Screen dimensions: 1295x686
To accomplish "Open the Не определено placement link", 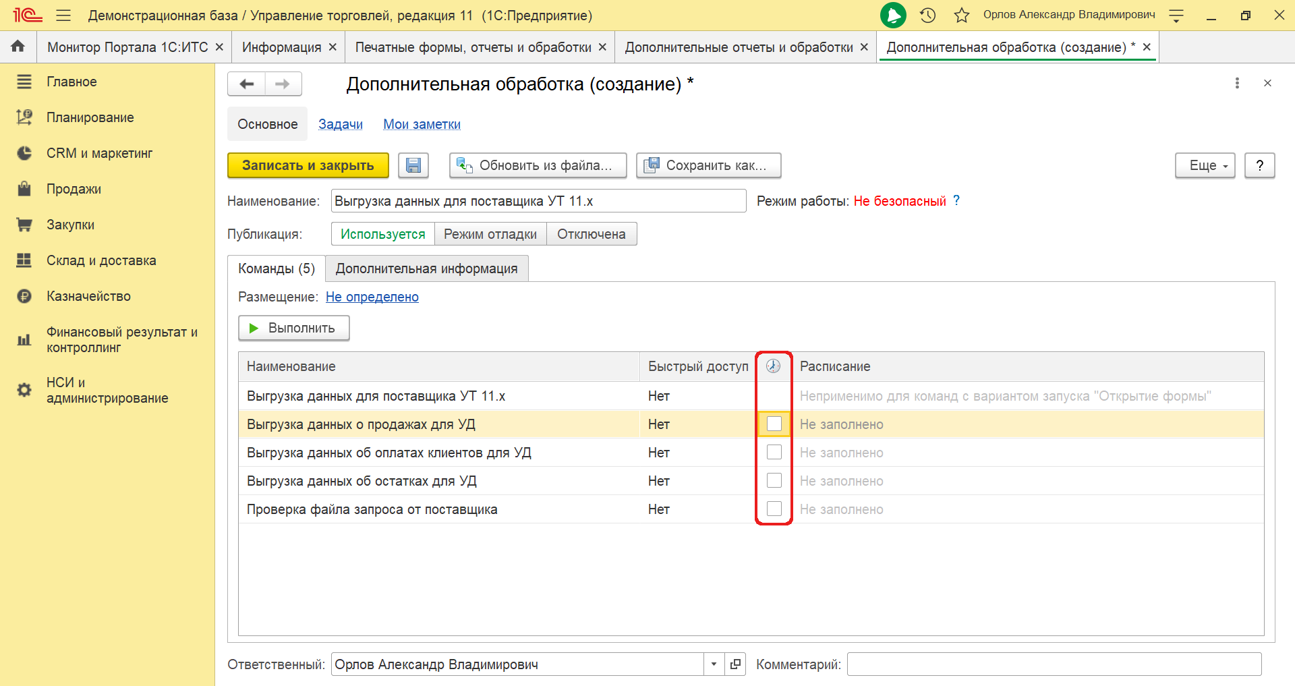I will click(372, 297).
